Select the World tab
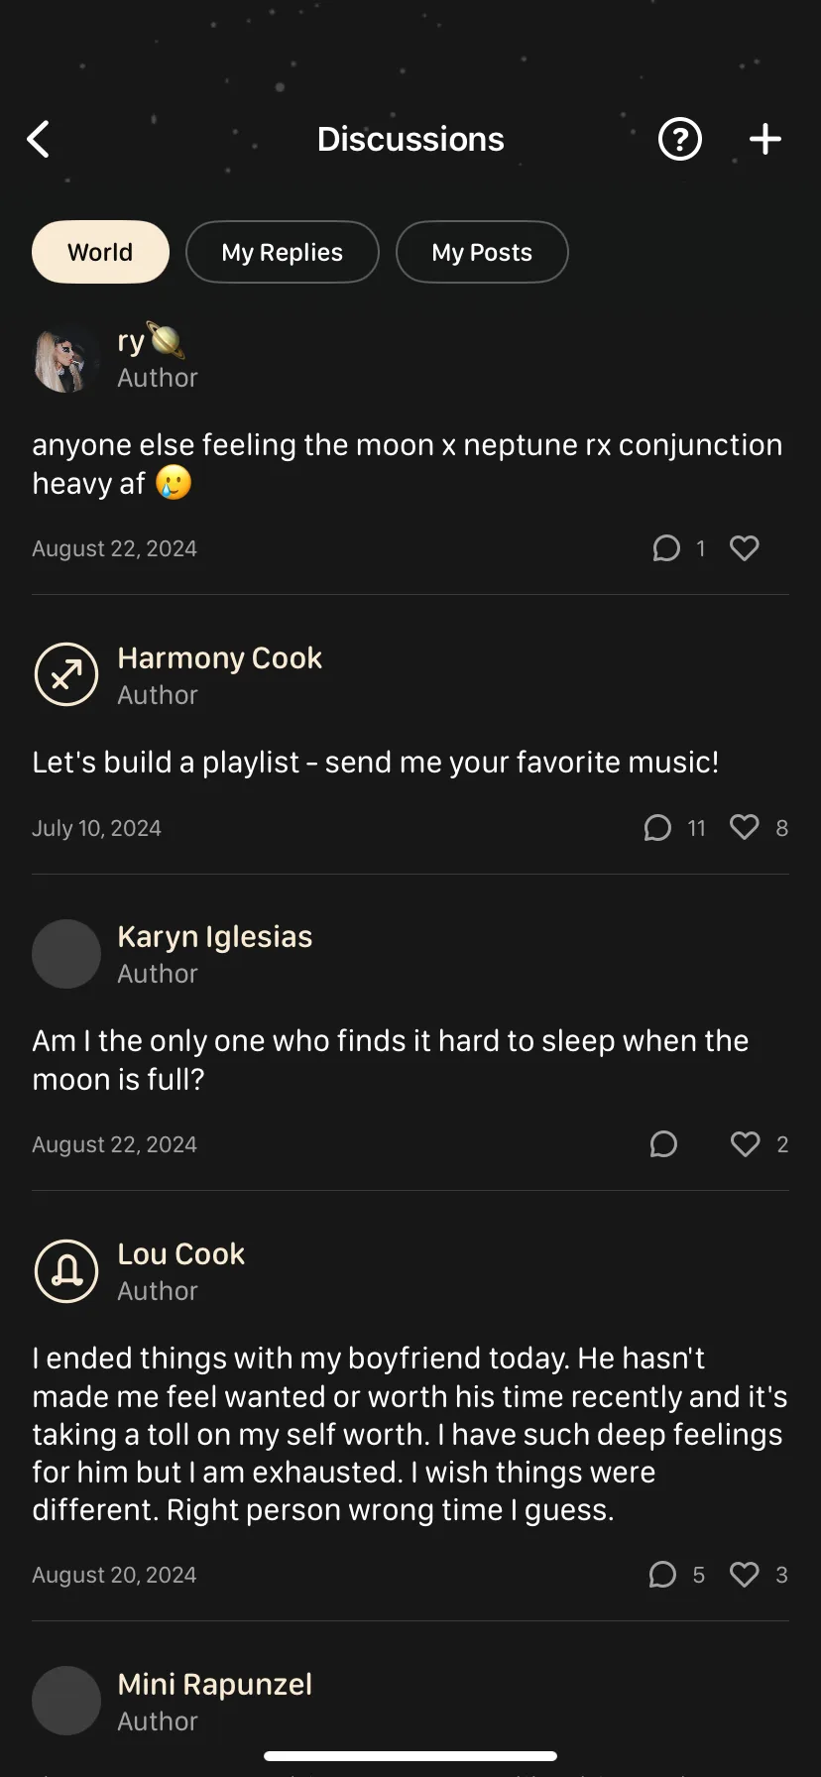This screenshot has width=821, height=1777. (x=100, y=253)
